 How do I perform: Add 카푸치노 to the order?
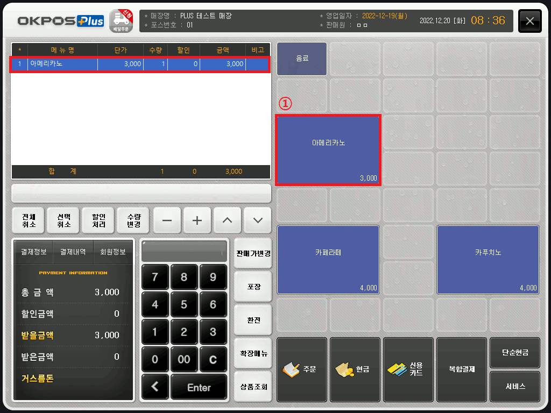488,259
